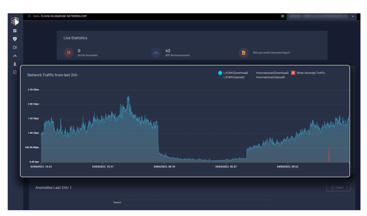Image resolution: width=367 pixels, height=216 pixels.
Task: Open the dashboard grid icon in sidebar
Action: 15,31
